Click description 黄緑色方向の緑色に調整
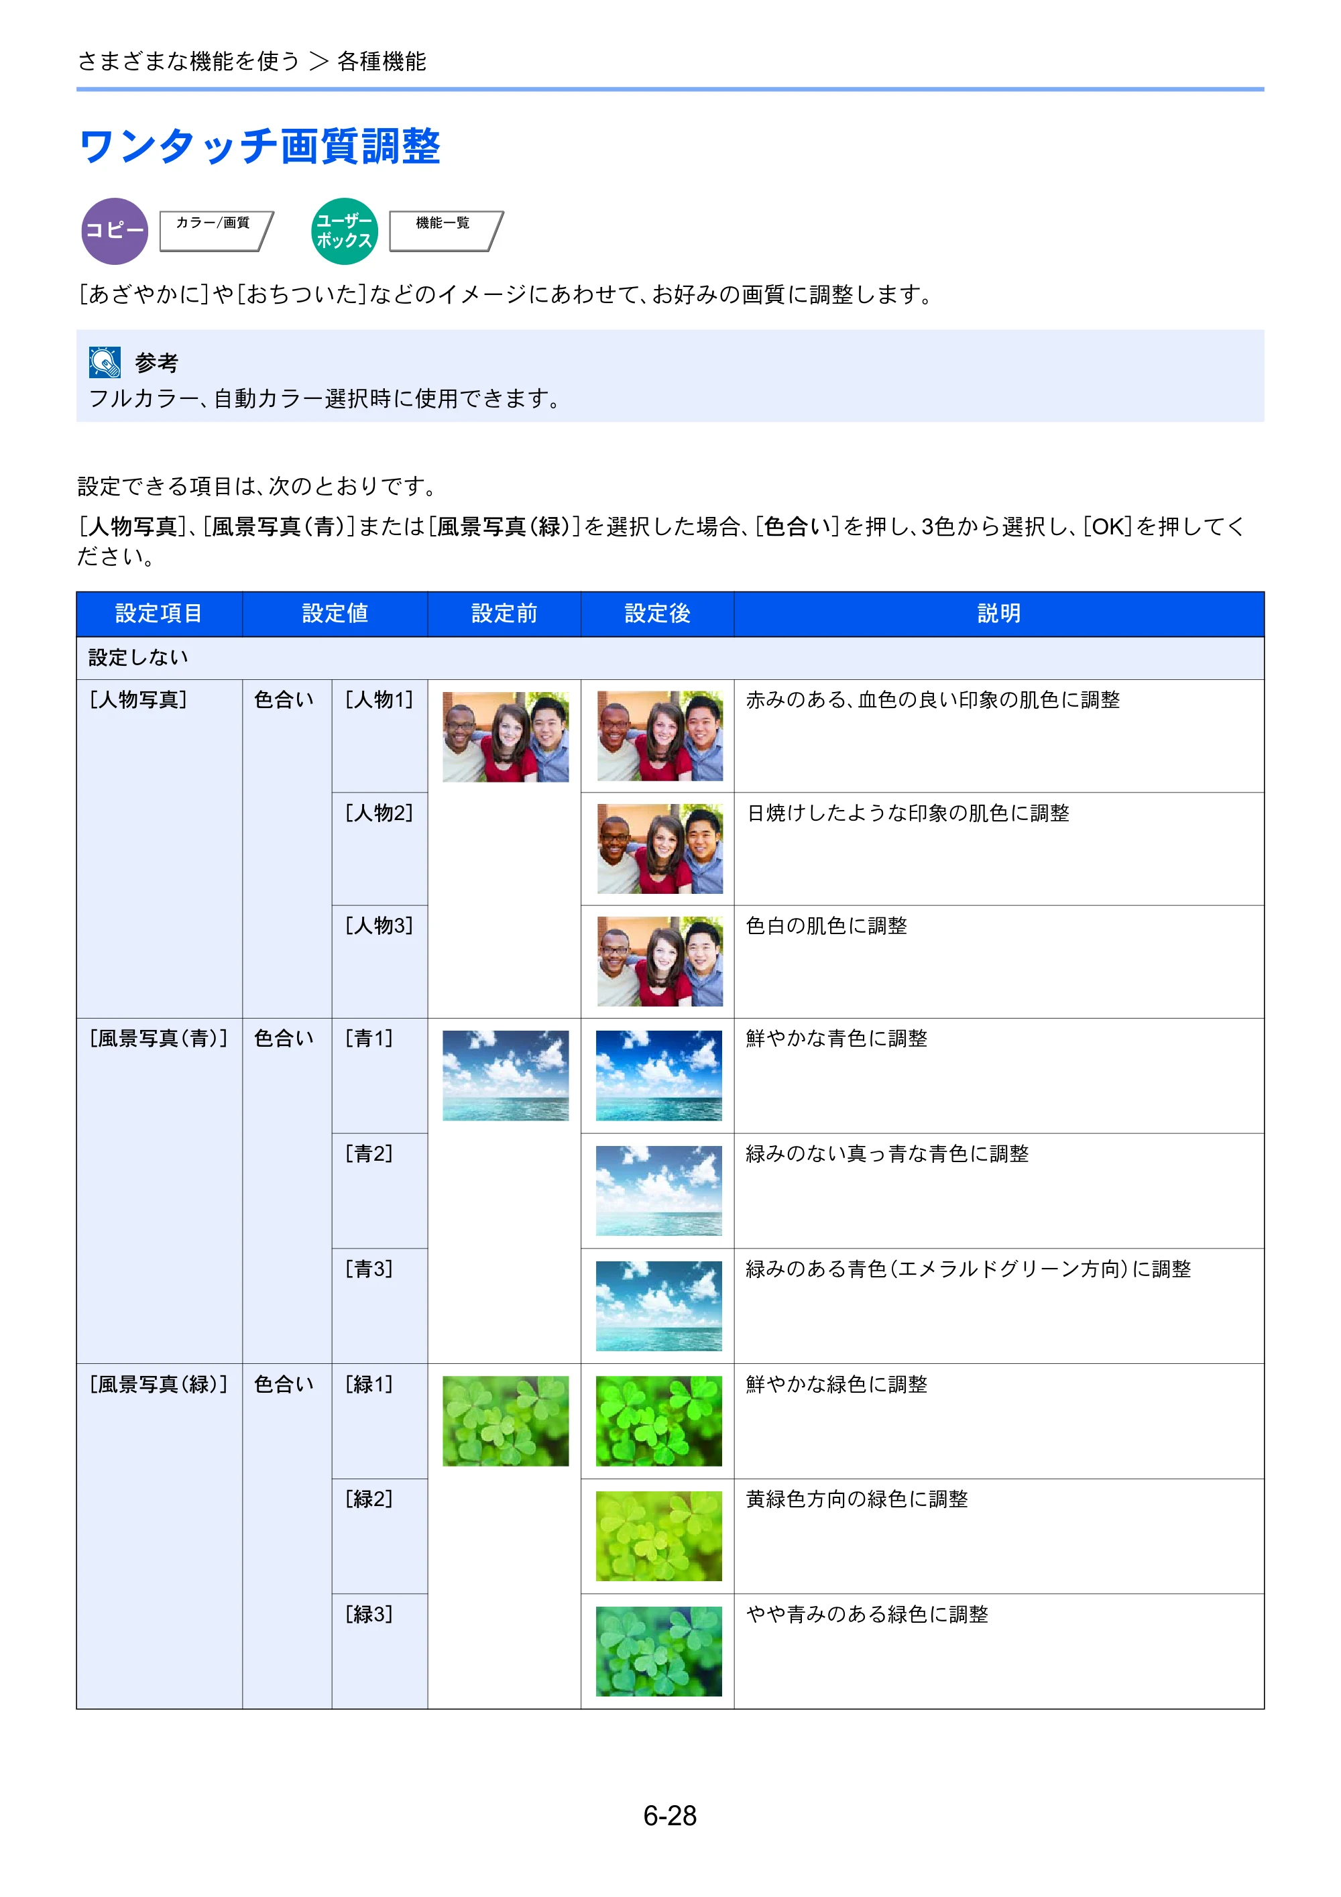Image resolution: width=1341 pixels, height=1897 pixels. [857, 1499]
